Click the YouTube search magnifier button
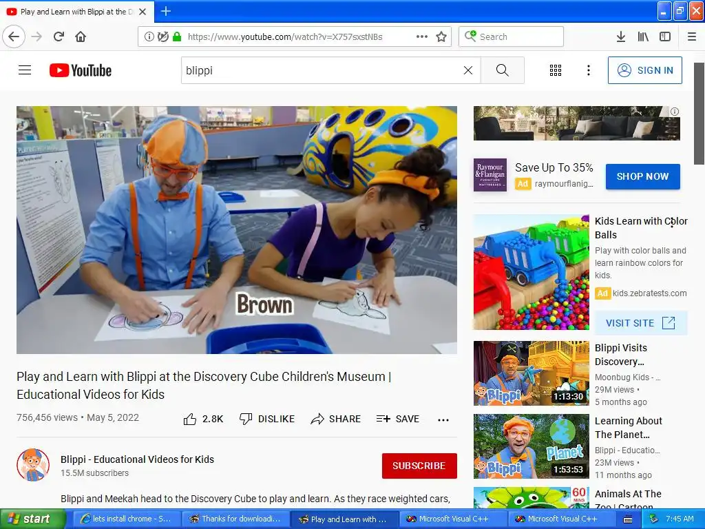The width and height of the screenshot is (705, 529). pyautogui.click(x=502, y=70)
